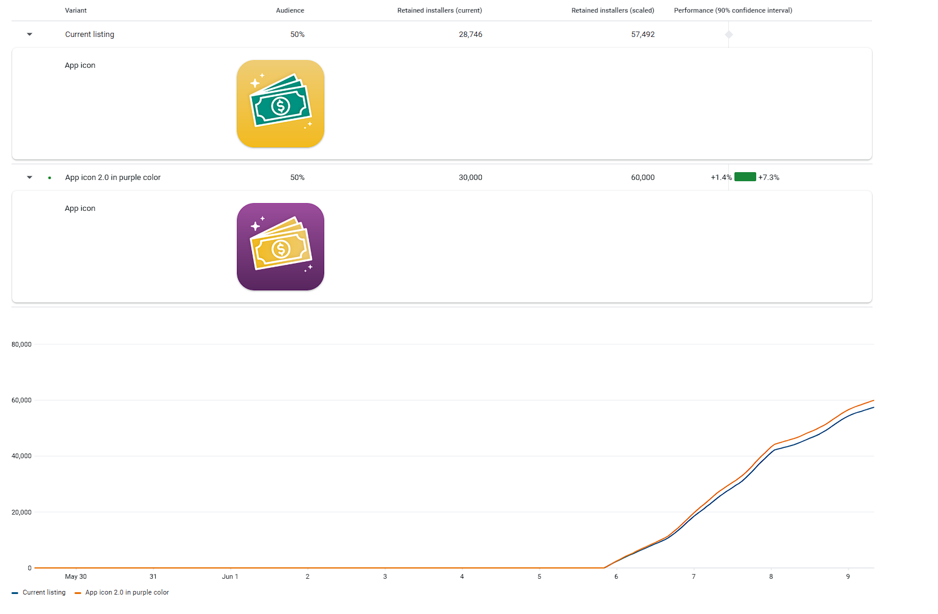Click the 50% audience value for App icon 2.0
Screen dimensions: 938x614
point(298,178)
